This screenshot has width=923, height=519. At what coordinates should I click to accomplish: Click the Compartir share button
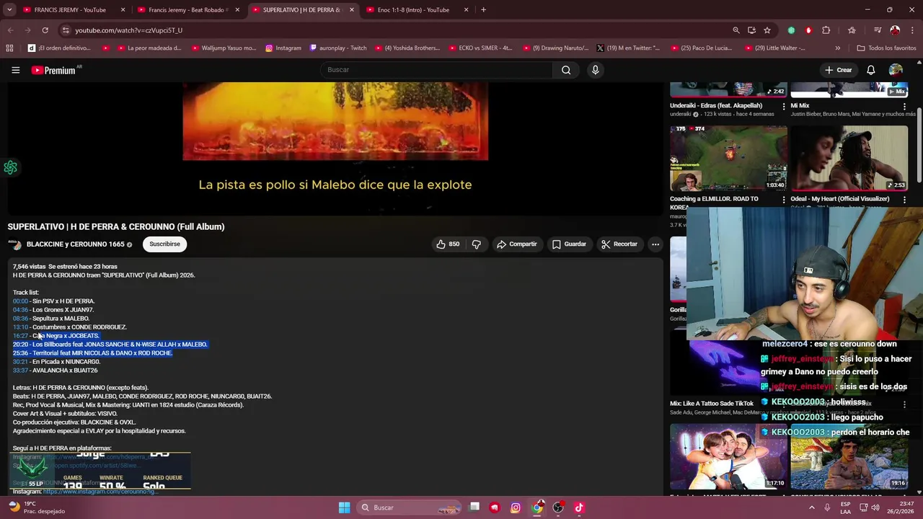tap(516, 244)
